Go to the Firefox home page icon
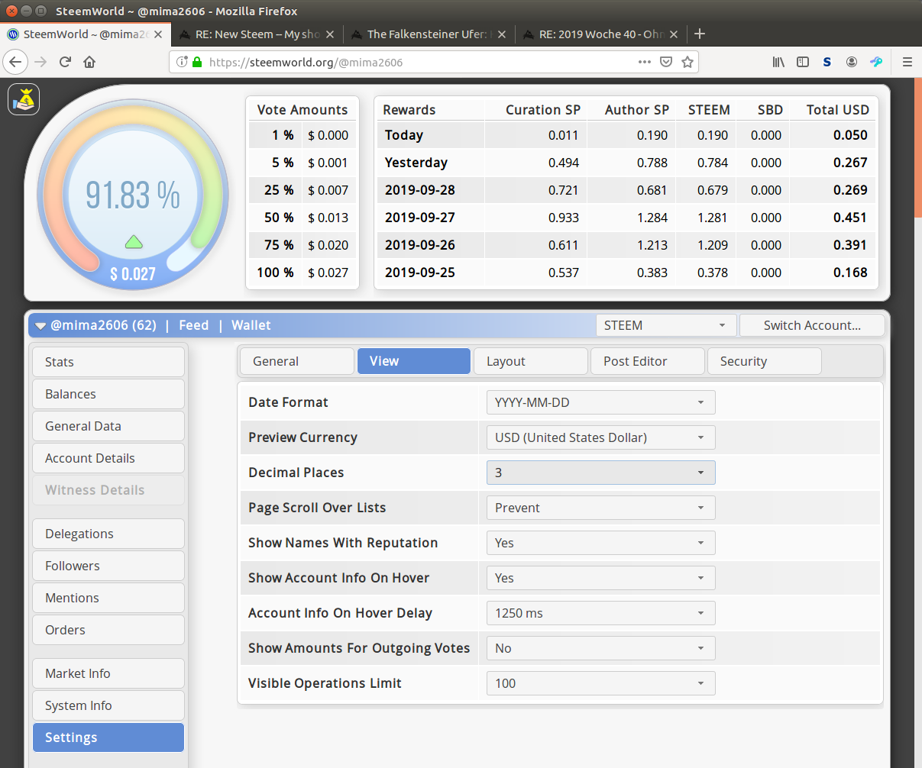 tap(89, 62)
